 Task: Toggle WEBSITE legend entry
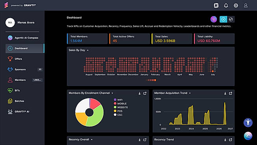[x=121, y=107]
